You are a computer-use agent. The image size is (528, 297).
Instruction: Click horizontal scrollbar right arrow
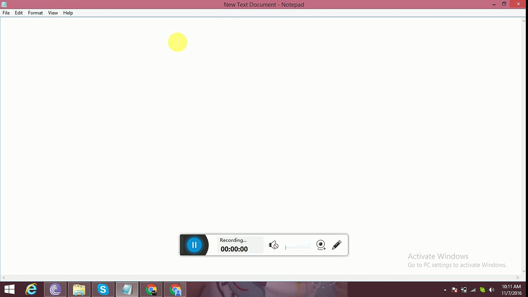pyautogui.click(x=518, y=277)
